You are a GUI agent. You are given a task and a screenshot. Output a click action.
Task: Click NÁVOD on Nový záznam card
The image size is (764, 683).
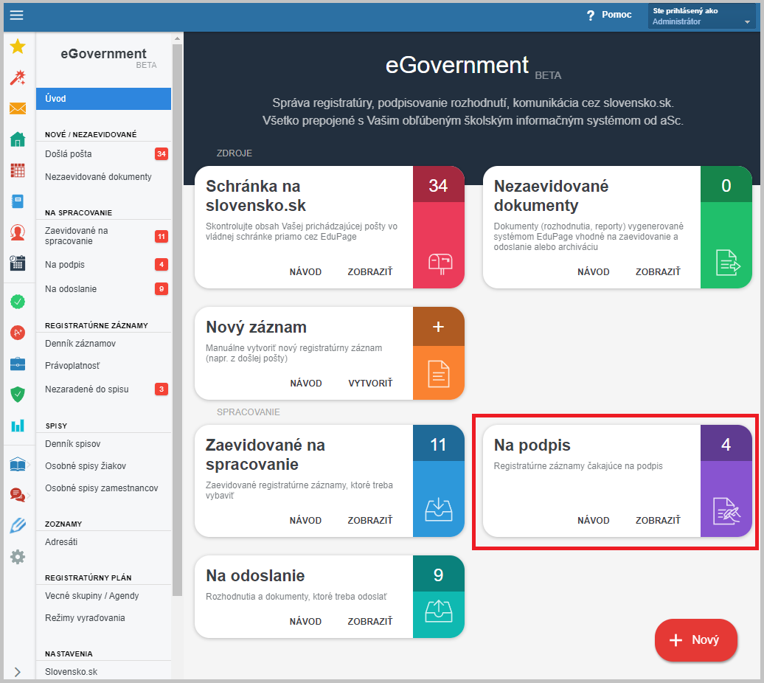click(x=306, y=384)
